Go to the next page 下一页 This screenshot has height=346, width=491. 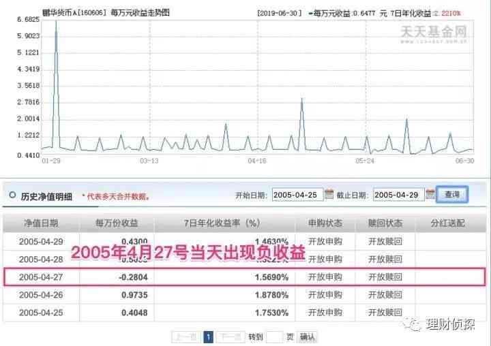[230, 336]
